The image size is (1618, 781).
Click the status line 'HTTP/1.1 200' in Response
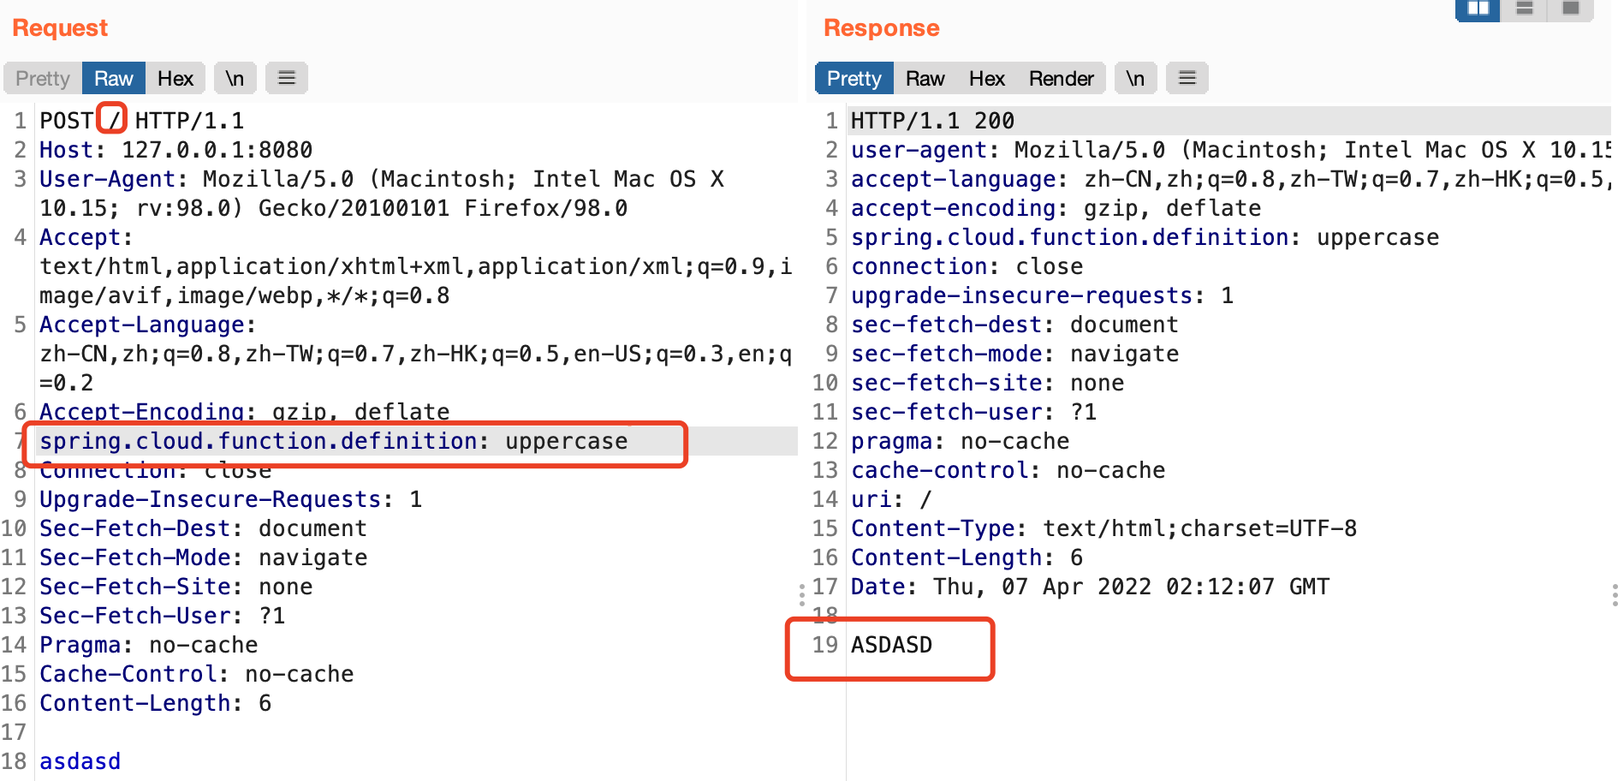(x=933, y=121)
